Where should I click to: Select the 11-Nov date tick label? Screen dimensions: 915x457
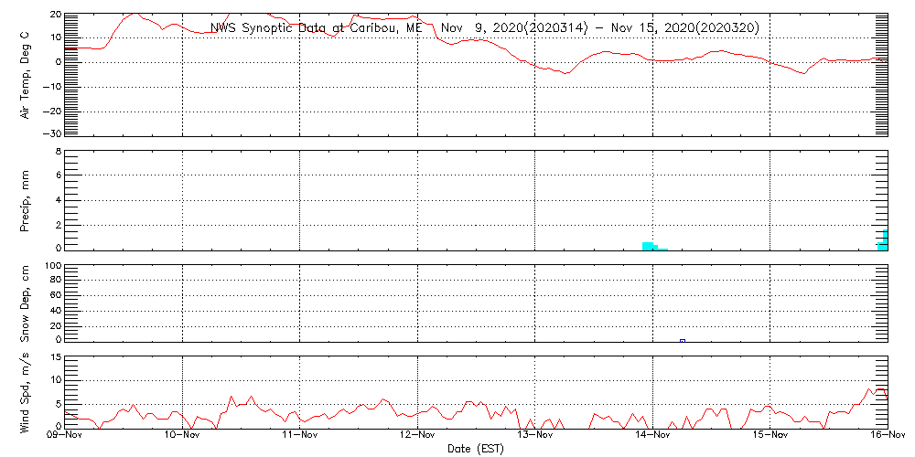click(x=300, y=436)
